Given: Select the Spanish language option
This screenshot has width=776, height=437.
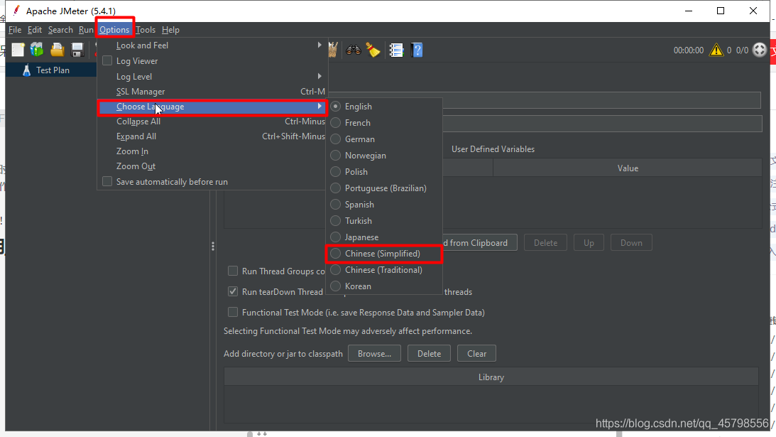Looking at the screenshot, I should (383, 205).
